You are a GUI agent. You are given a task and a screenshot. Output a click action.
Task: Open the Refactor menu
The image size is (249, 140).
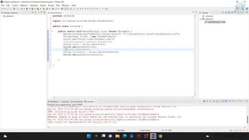coord(24,5)
